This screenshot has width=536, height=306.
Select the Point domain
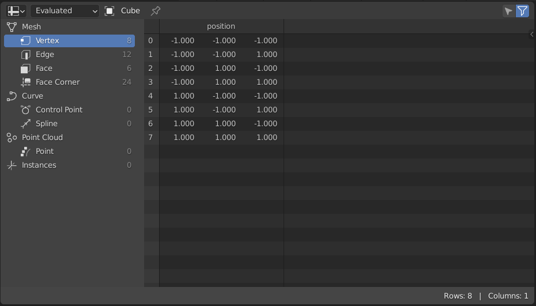[69, 151]
